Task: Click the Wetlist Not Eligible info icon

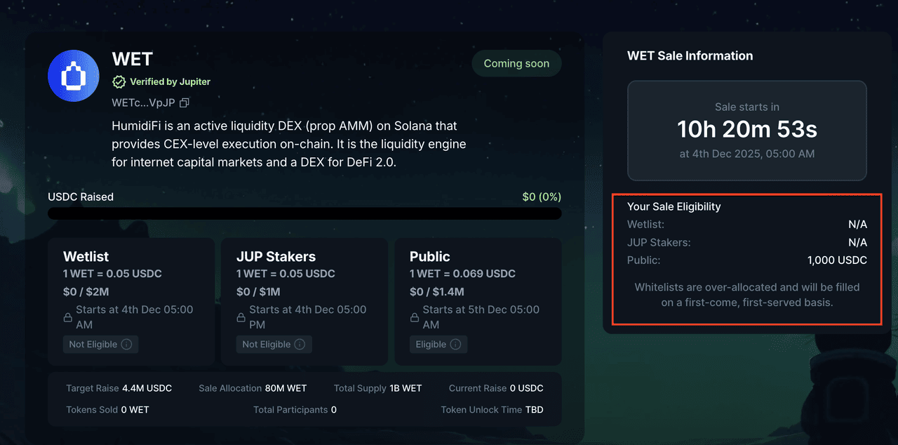Action: 126,345
